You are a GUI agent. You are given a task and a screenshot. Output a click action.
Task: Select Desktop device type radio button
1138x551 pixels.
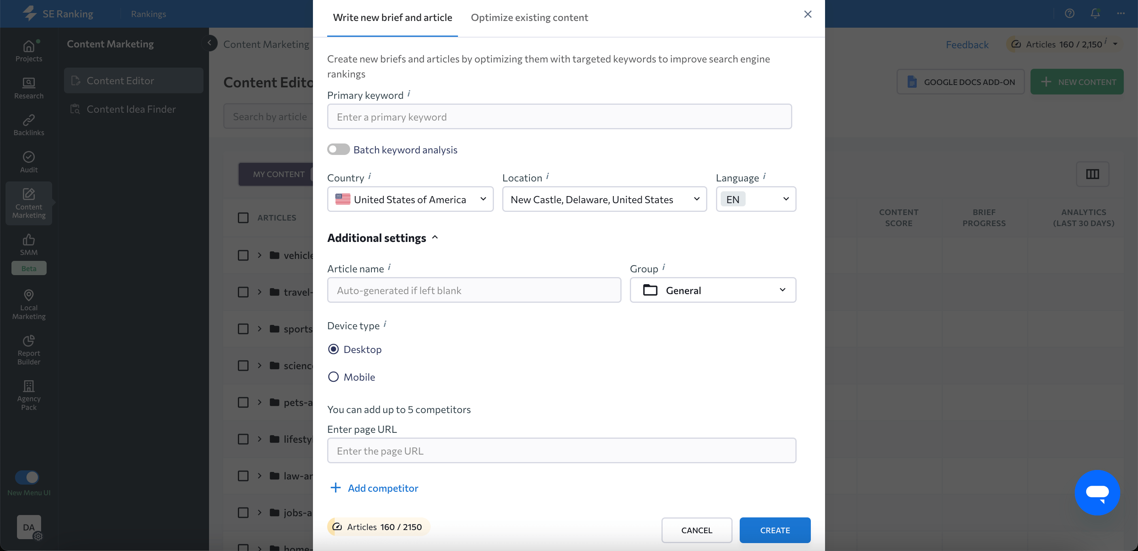click(333, 349)
